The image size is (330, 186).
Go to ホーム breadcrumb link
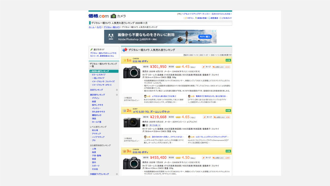tap(92, 27)
